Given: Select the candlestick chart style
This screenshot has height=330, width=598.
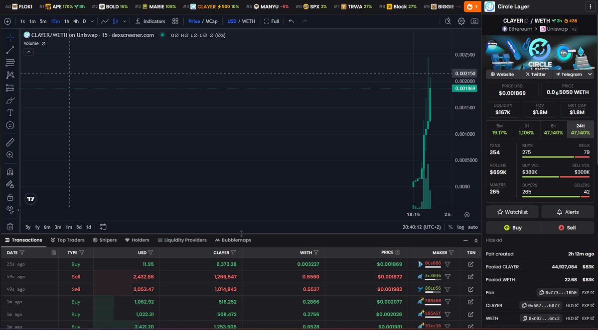Looking at the screenshot, I should 116,21.
